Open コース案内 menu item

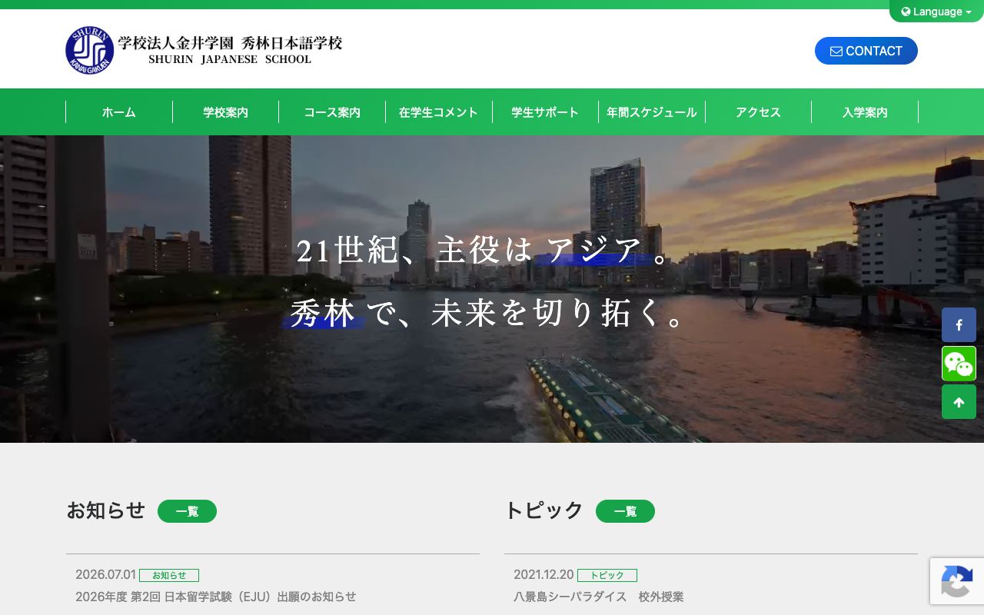click(x=332, y=112)
